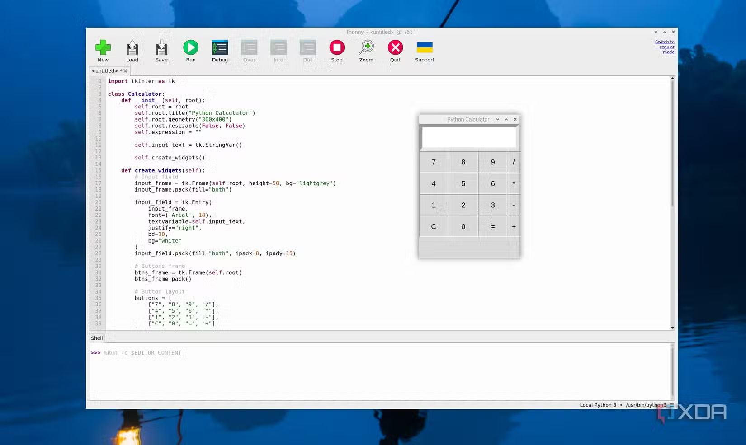Click the 3 button on the calculator
Image resolution: width=746 pixels, height=445 pixels.
[x=493, y=205]
